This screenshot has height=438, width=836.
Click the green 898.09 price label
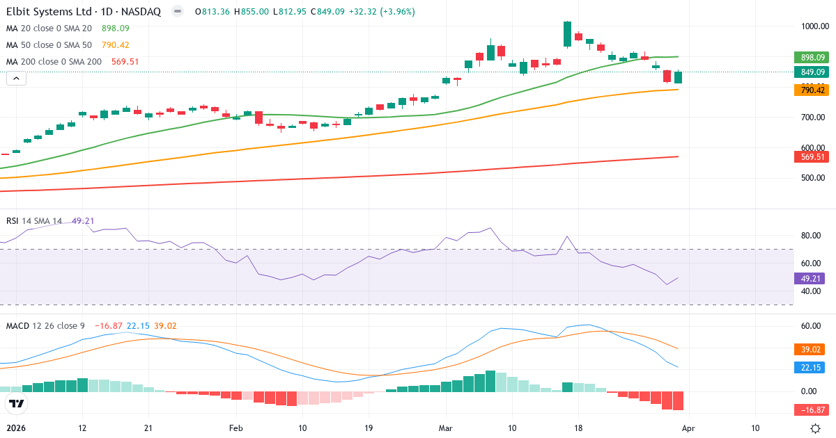(810, 59)
